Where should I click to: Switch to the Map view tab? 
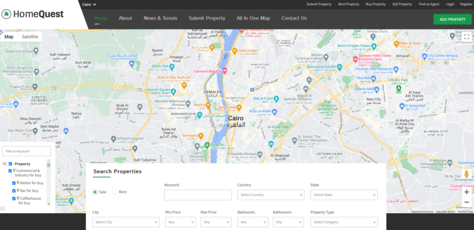(x=9, y=37)
